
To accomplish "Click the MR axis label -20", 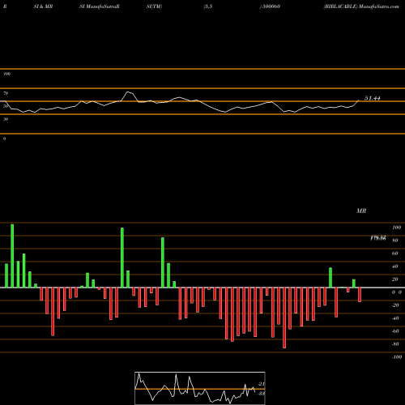I will [395, 305].
